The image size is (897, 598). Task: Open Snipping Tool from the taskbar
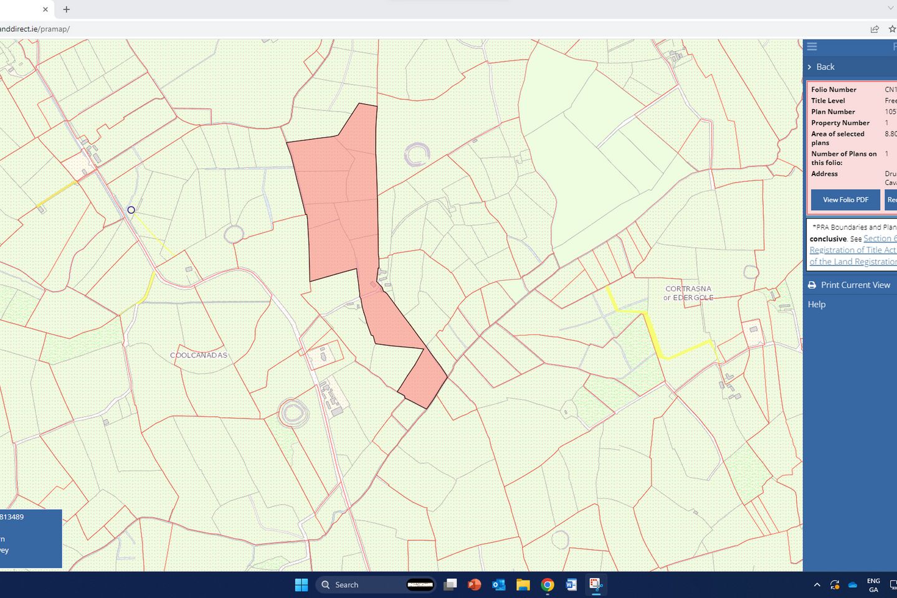[x=596, y=584]
